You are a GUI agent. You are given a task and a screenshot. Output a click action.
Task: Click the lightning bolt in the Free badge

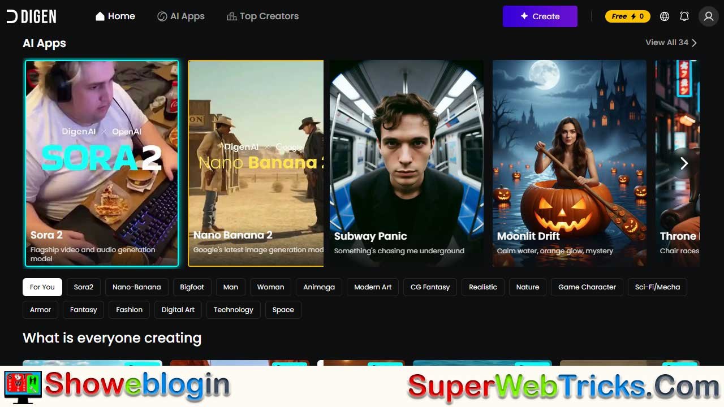[633, 16]
